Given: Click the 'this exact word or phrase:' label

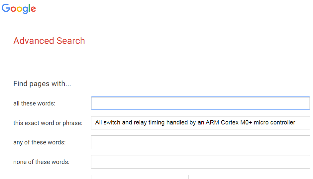Looking at the screenshot, I should 48,123.
